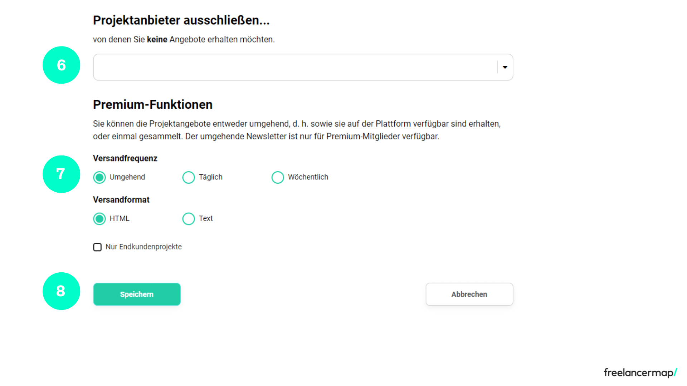Click the Speichern button
This screenshot has width=687, height=386.
pyautogui.click(x=137, y=294)
